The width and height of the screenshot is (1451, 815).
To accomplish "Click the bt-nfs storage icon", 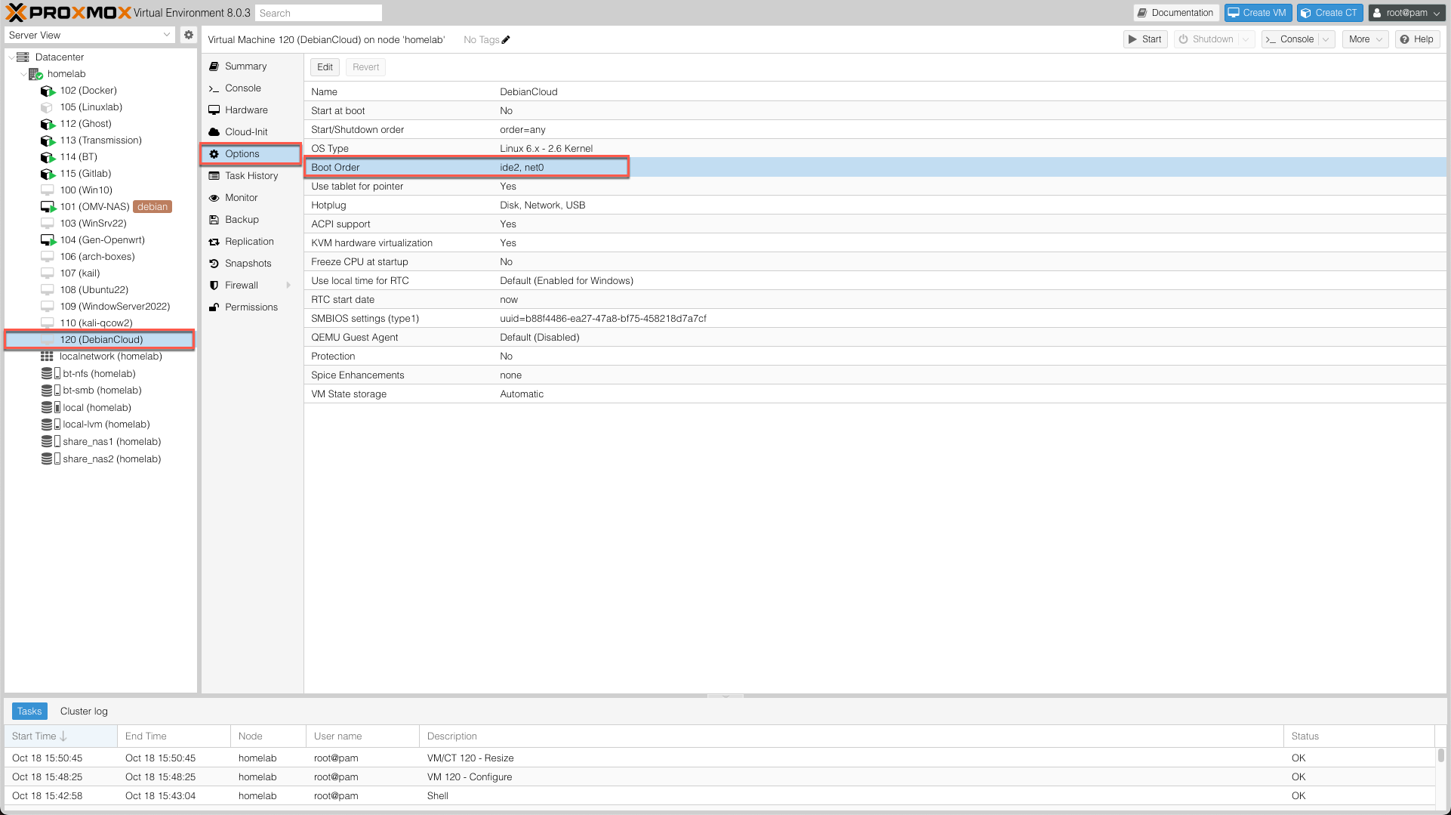I will pyautogui.click(x=51, y=374).
